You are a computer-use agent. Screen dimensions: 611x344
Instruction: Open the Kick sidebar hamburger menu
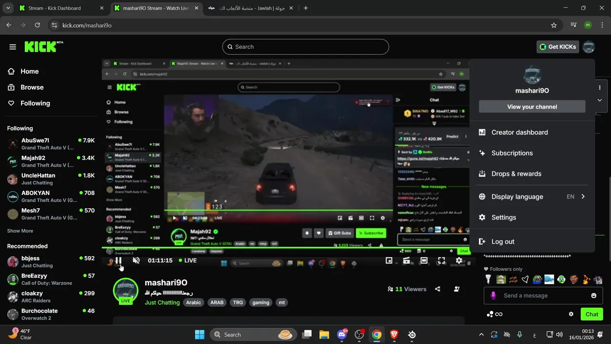coord(13,47)
